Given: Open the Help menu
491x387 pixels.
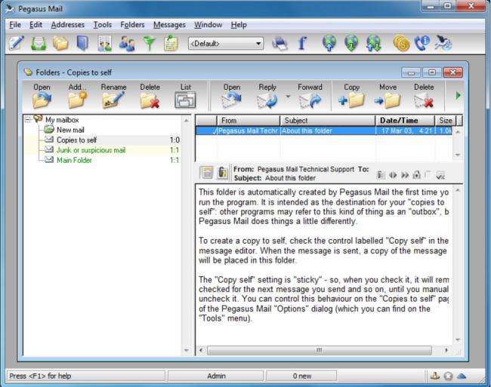Looking at the screenshot, I should coord(239,25).
